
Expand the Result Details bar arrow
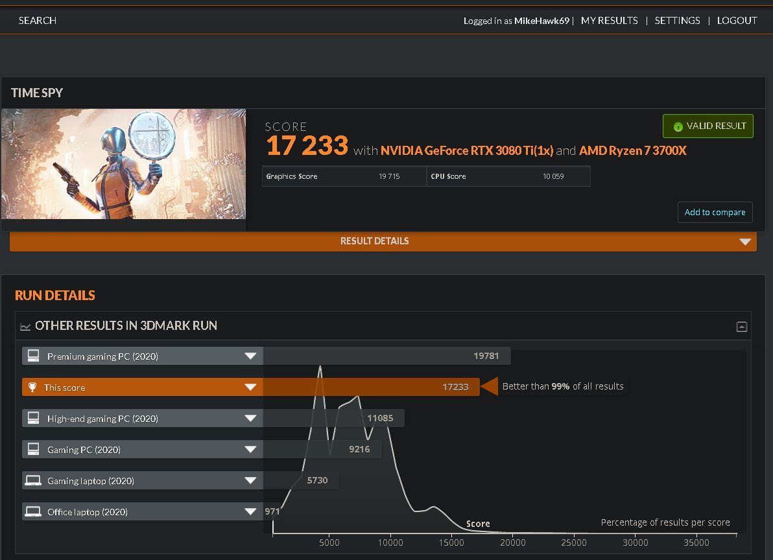tap(745, 242)
